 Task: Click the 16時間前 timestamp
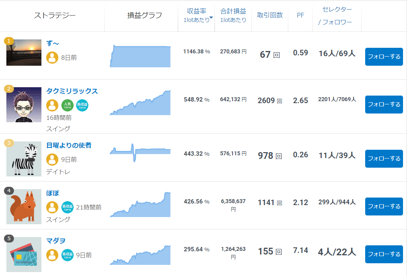(x=59, y=118)
